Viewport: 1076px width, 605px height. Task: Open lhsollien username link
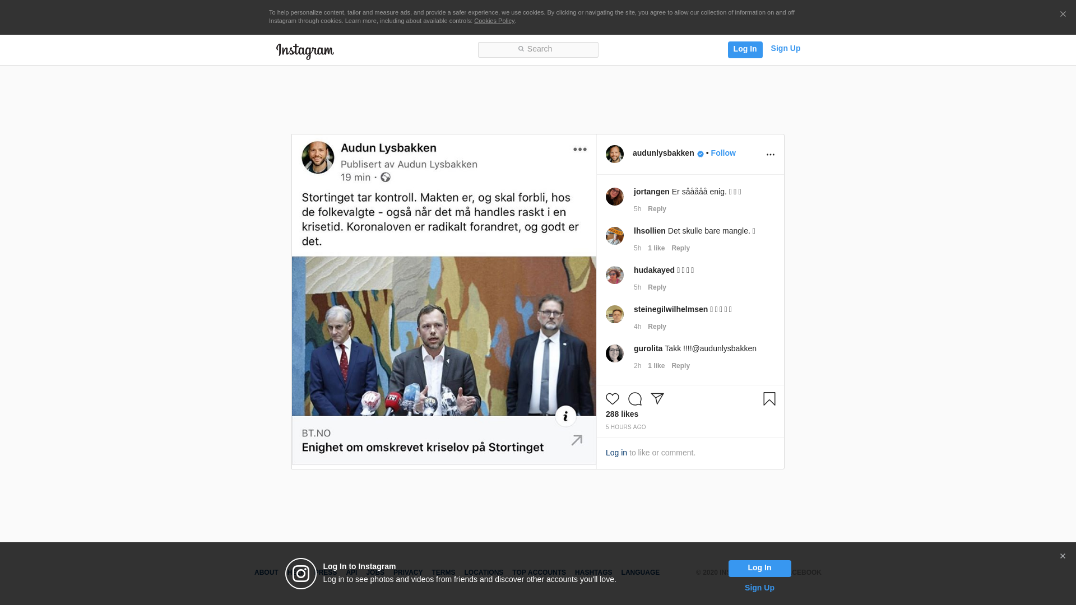(650, 231)
